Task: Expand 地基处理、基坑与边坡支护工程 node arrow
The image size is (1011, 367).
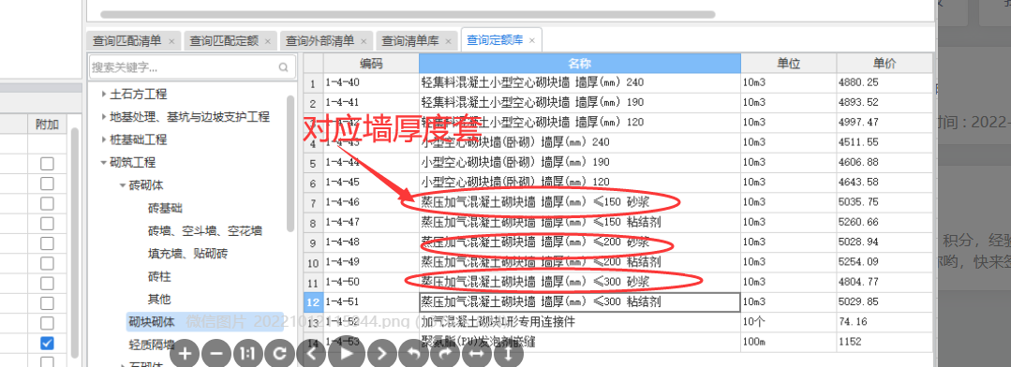Action: [104, 117]
